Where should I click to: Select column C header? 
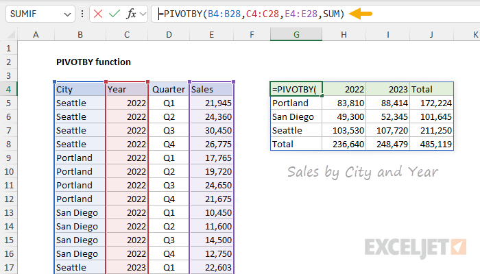coord(127,34)
